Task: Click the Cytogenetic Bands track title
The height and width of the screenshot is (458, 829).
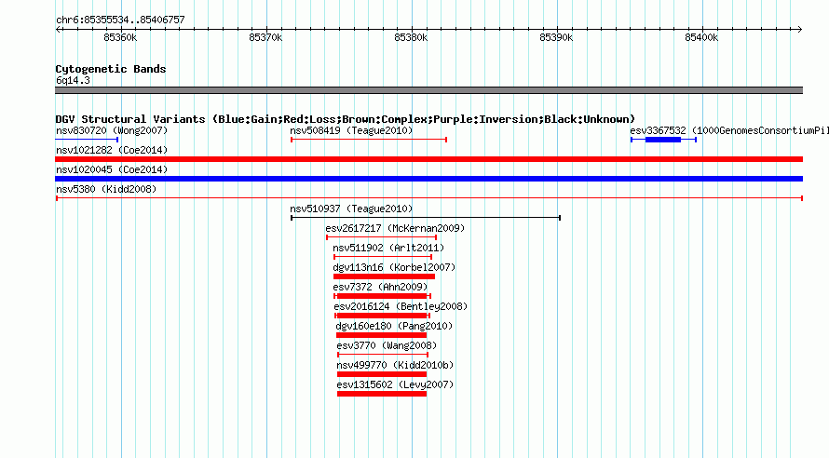Action: tap(111, 69)
